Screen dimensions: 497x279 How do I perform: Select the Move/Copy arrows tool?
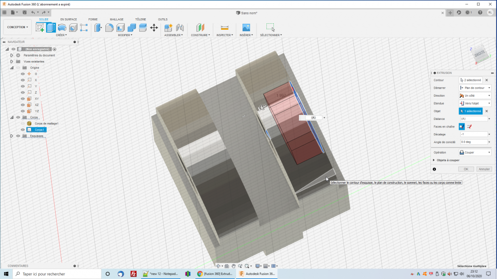point(154,27)
